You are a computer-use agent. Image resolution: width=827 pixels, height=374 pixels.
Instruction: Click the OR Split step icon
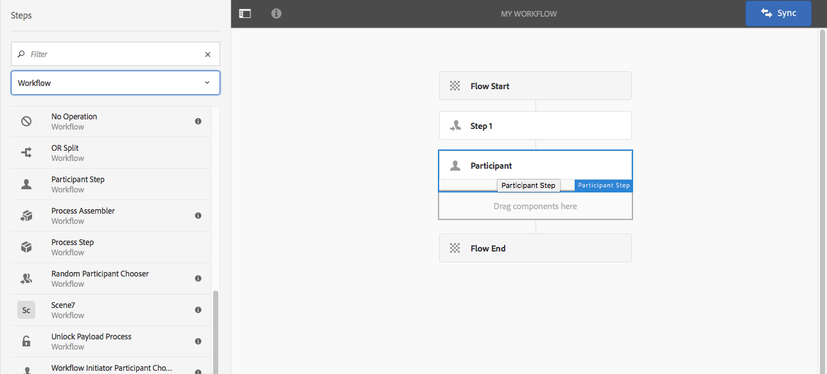coord(26,153)
